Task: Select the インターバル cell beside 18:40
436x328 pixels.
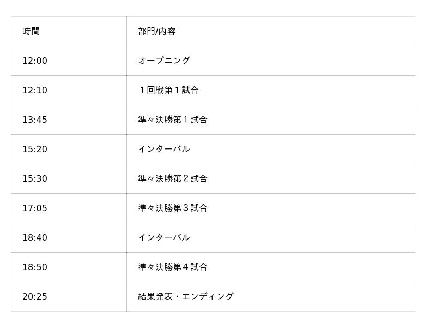Action: coord(164,238)
